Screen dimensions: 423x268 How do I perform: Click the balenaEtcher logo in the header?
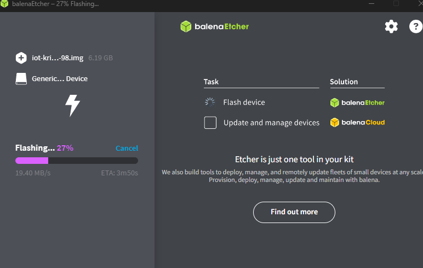coord(214,26)
